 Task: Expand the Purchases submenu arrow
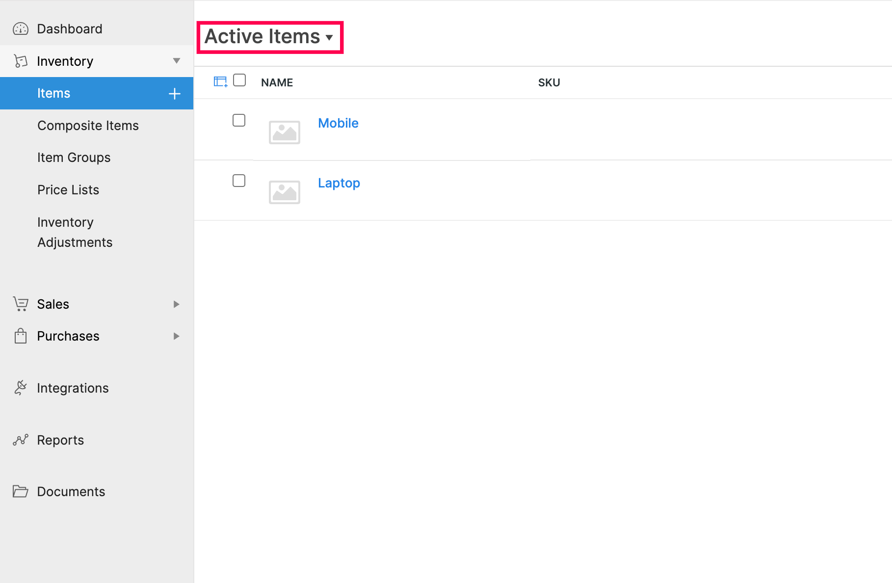tap(177, 336)
